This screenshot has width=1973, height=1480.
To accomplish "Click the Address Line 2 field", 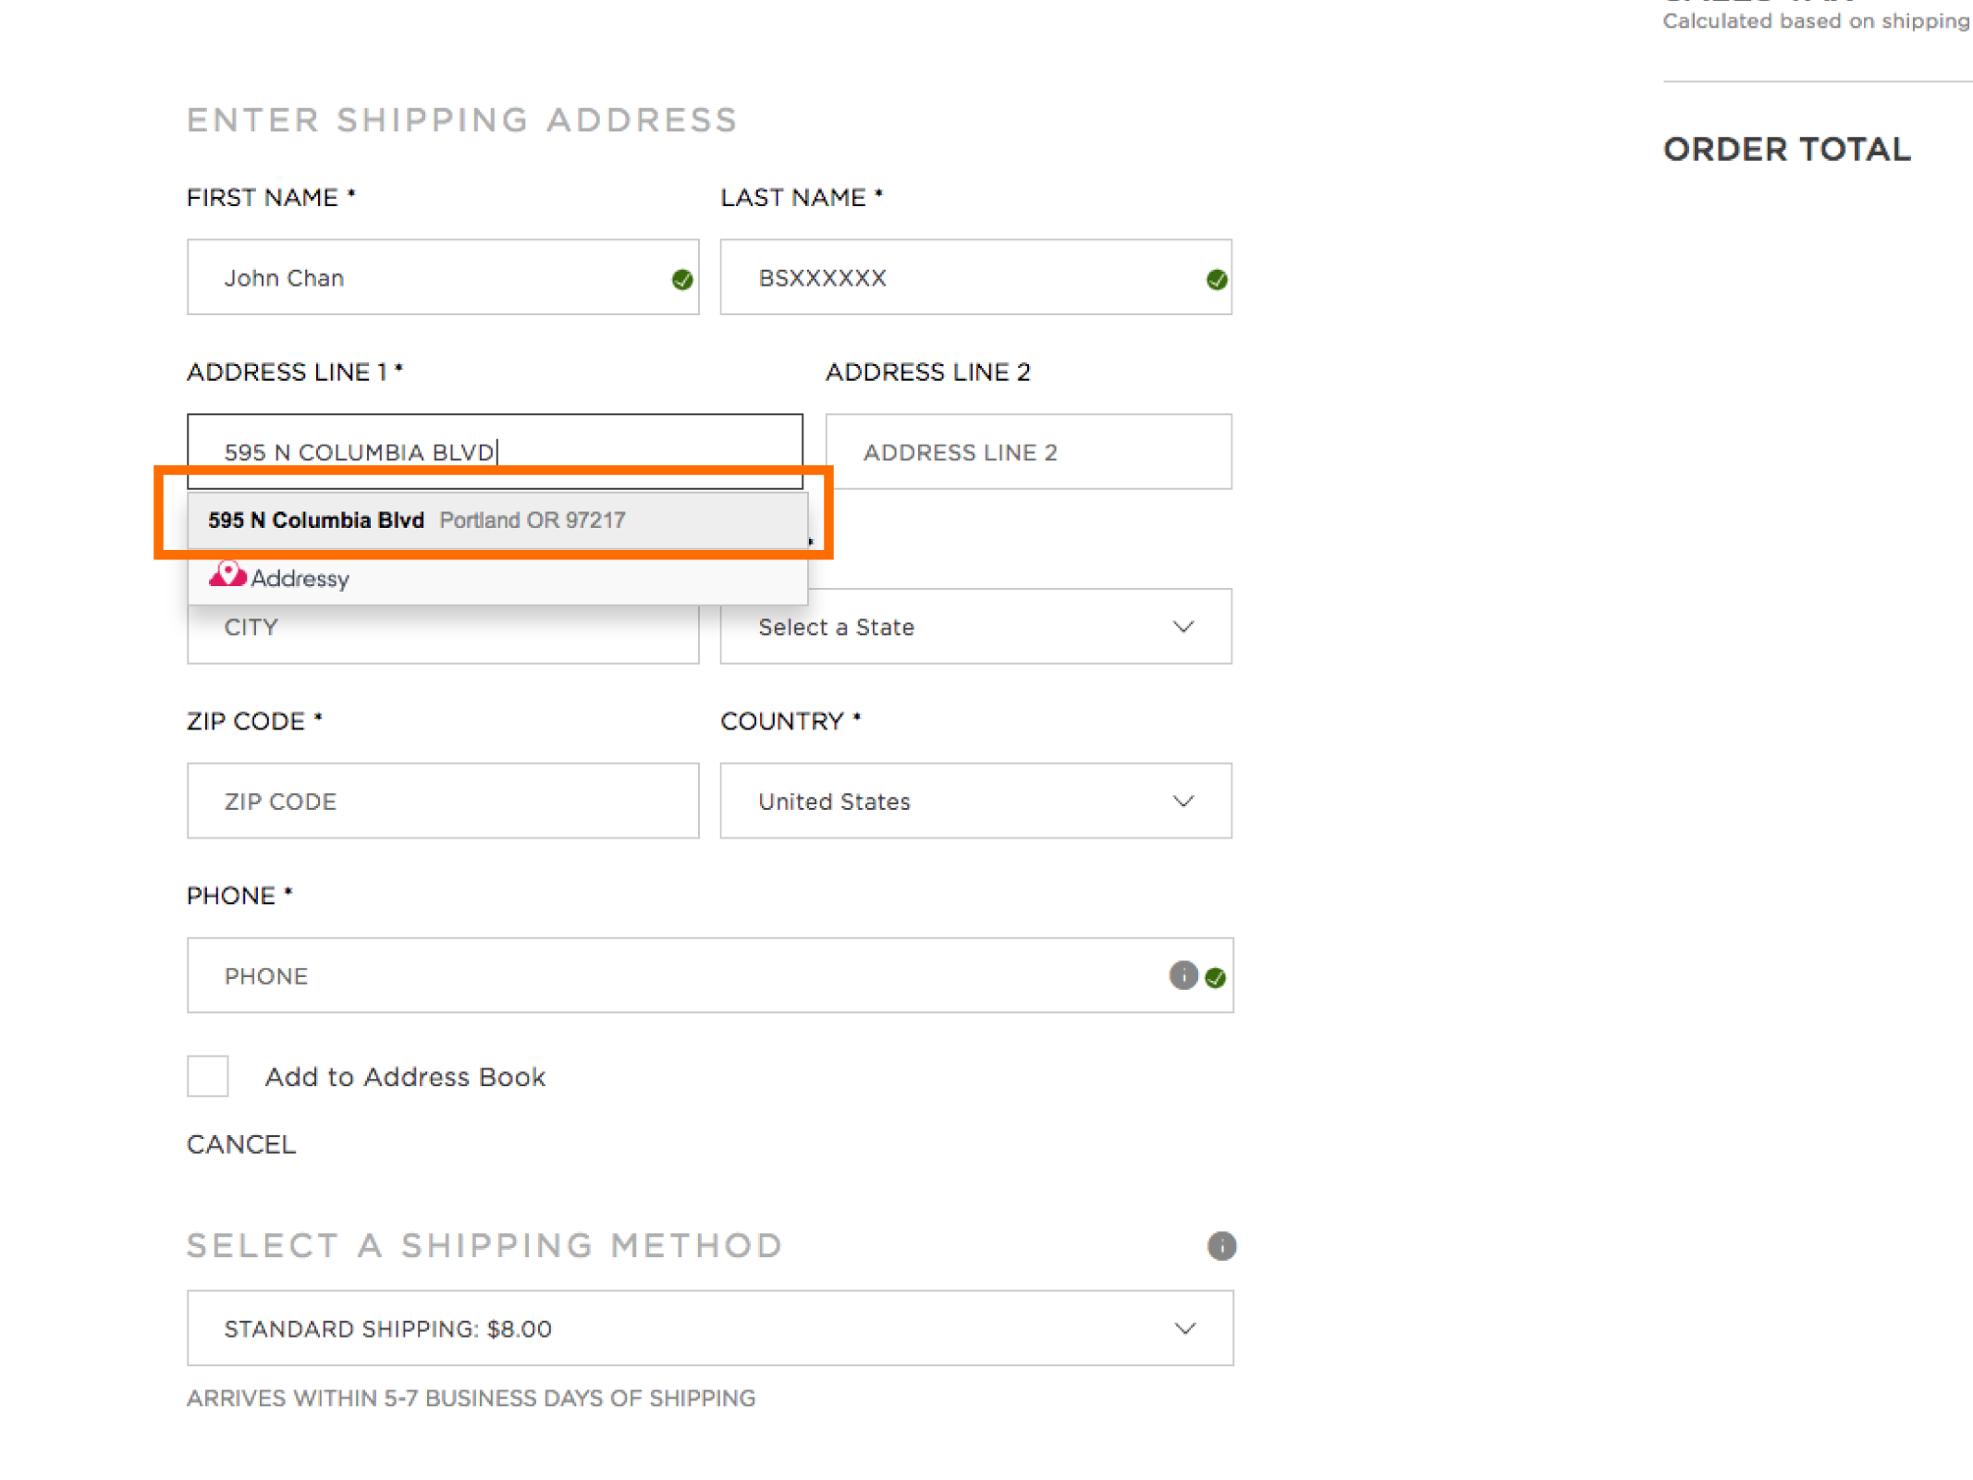I will 1027,452.
